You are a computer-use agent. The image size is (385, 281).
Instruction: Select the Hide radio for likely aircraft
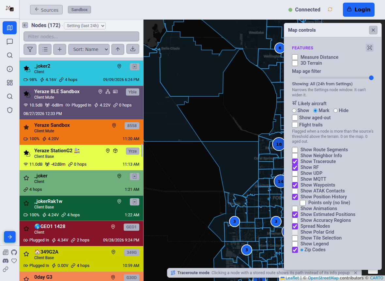coord(336,111)
